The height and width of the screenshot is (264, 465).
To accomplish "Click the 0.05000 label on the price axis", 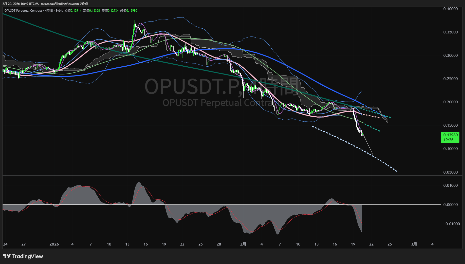I will click(450, 172).
